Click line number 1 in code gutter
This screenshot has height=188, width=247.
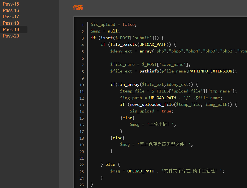click(83, 25)
